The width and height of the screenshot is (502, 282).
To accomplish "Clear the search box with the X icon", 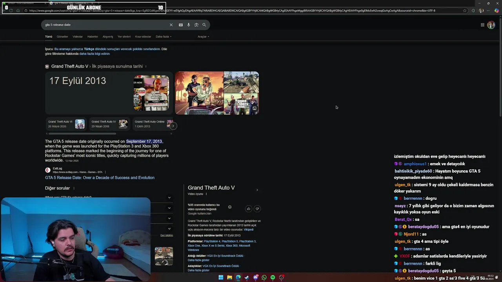I will (171, 25).
